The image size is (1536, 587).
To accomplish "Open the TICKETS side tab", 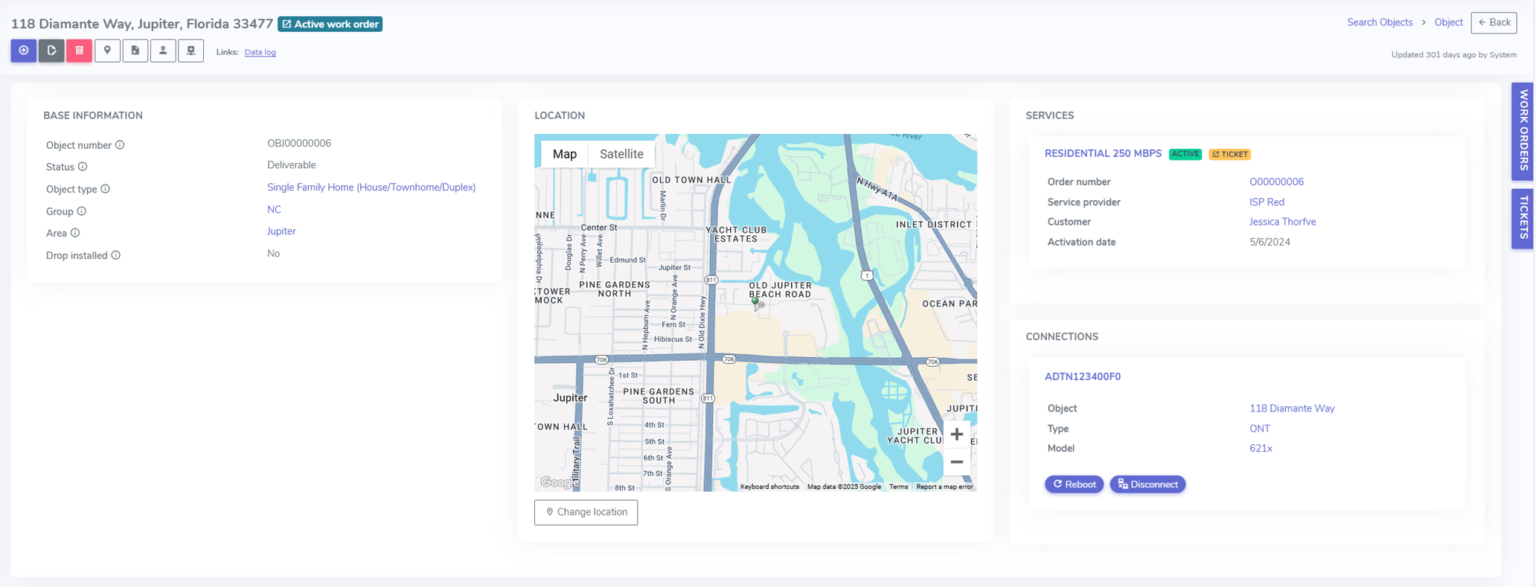I will [1523, 218].
